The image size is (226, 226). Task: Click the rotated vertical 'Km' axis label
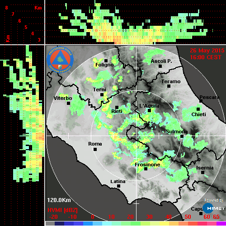8,38
